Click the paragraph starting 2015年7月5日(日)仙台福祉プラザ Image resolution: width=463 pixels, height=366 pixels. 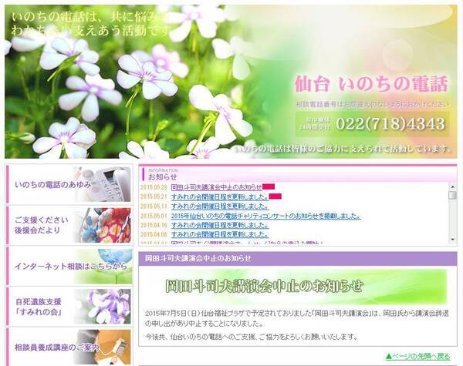(297, 318)
